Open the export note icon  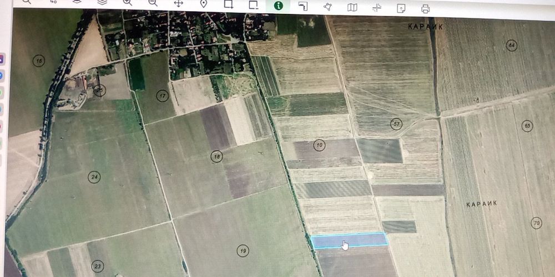click(x=401, y=8)
